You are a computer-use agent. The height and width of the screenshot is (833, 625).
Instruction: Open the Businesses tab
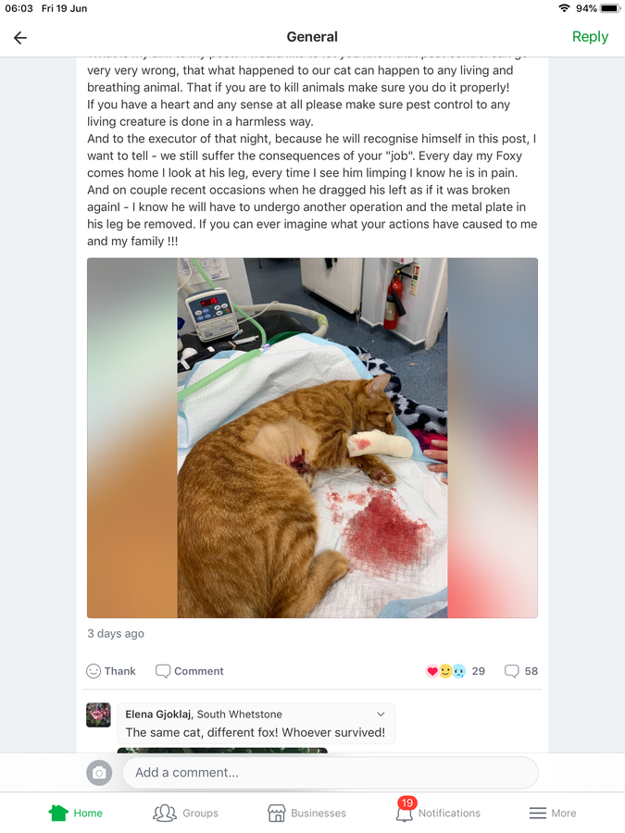[306, 813]
